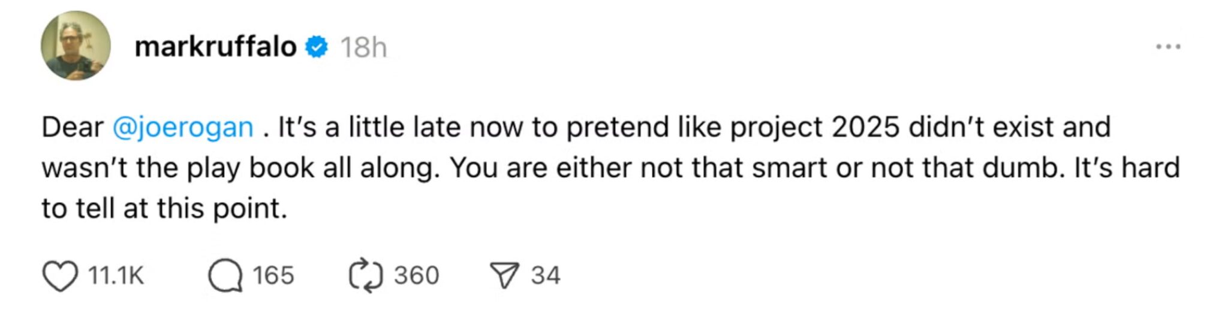Click the 34 shares count
This screenshot has width=1228, height=315.
pos(545,276)
